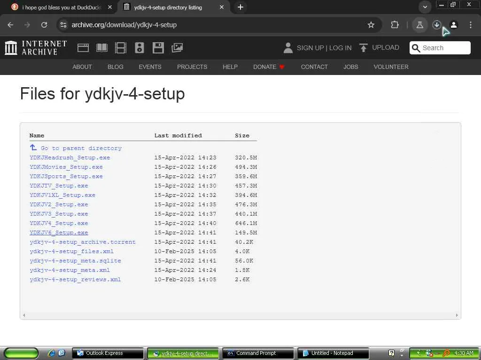
Task: Open the ABOUT menu item
Action: pyautogui.click(x=82, y=67)
